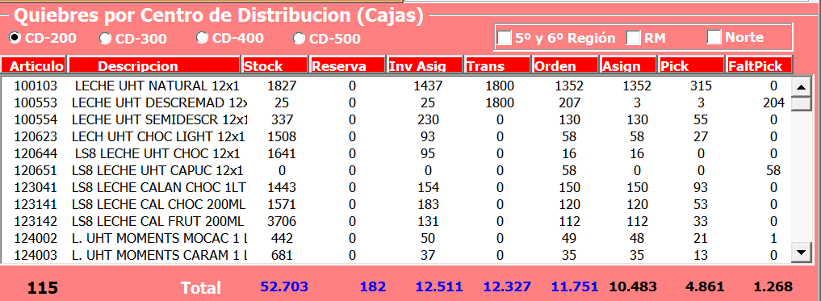Click LS8 LECHE CAL CHOC 200ML description
Viewport: 821px width, 301px height.
click(x=159, y=205)
